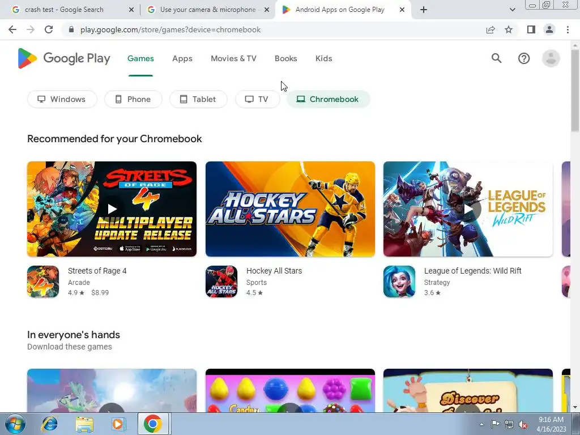The image size is (580, 435).
Task: Click the share this page icon
Action: coord(491,29)
